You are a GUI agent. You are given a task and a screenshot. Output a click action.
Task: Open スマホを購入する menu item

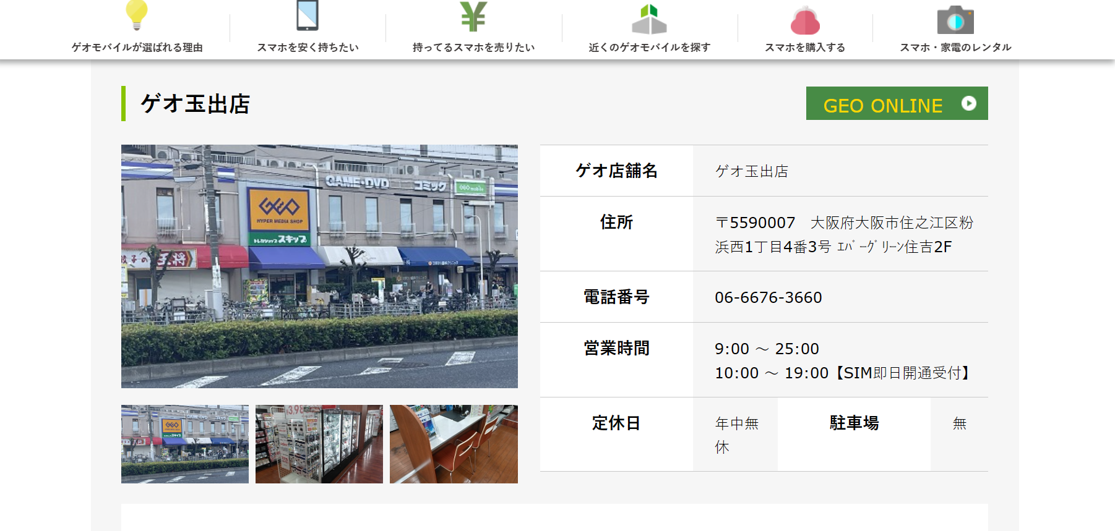click(805, 48)
